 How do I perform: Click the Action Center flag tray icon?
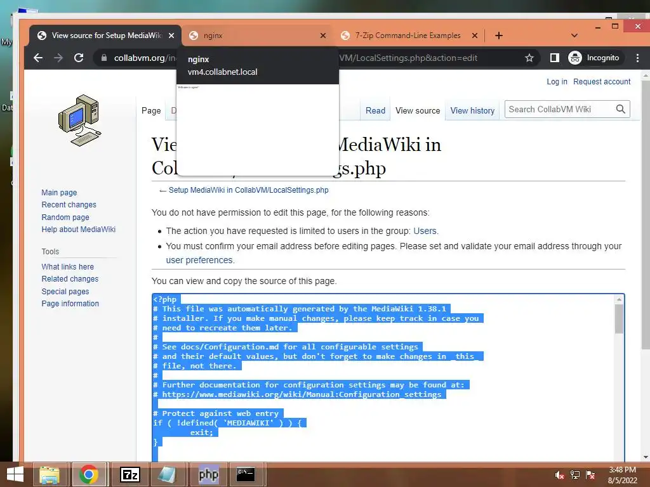[590, 475]
